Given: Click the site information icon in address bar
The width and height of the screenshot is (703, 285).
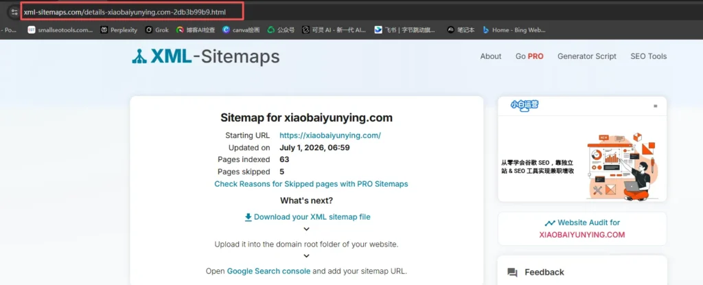Looking at the screenshot, I should point(14,12).
